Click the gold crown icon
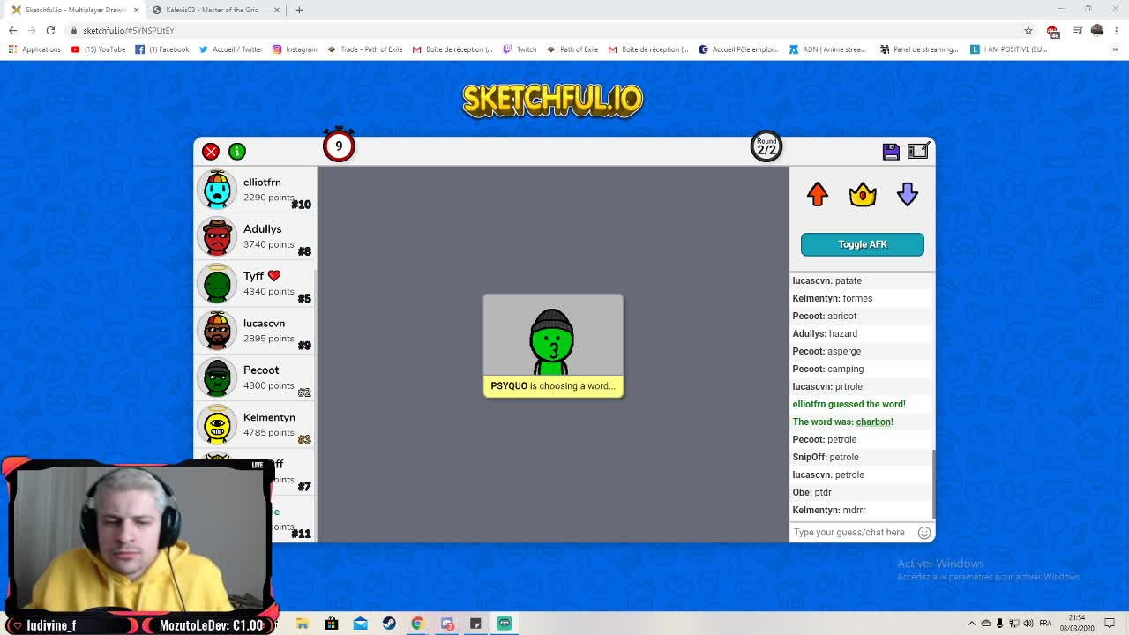This screenshot has height=635, width=1129. click(863, 194)
